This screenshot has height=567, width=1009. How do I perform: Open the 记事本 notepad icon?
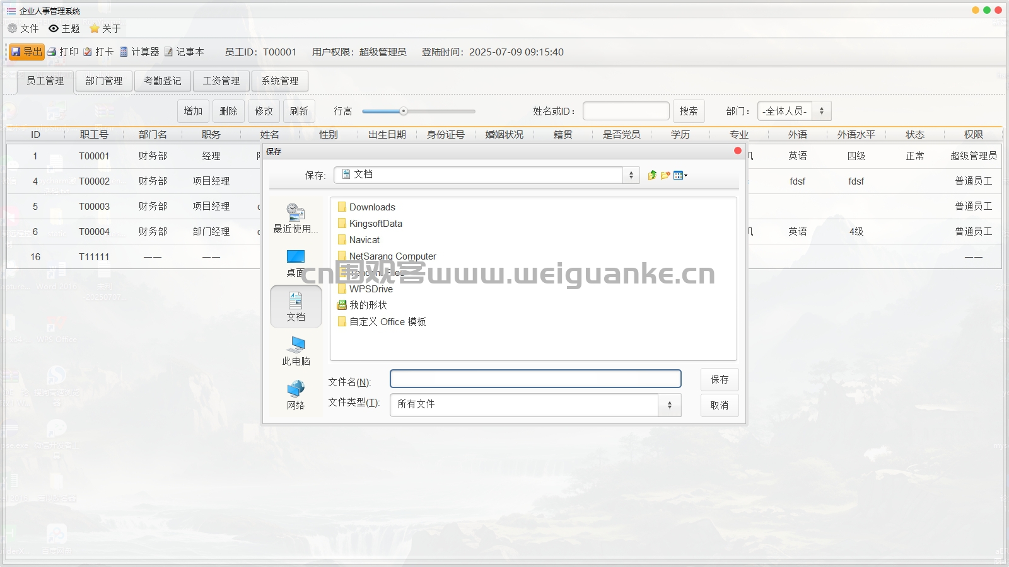pyautogui.click(x=168, y=52)
